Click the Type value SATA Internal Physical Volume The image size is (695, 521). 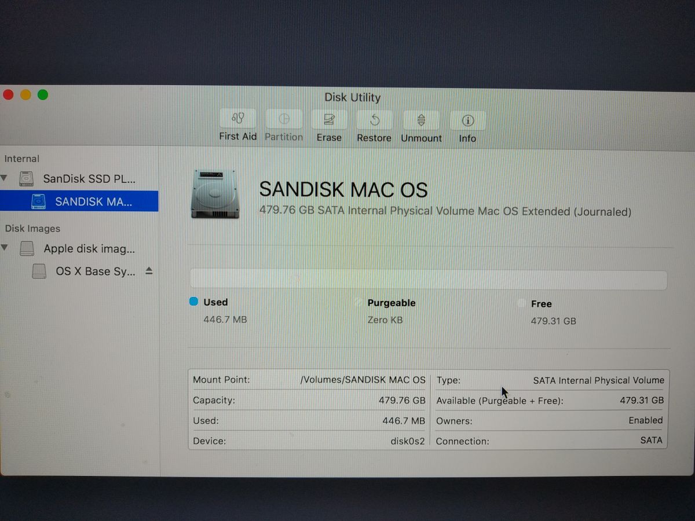tap(598, 380)
